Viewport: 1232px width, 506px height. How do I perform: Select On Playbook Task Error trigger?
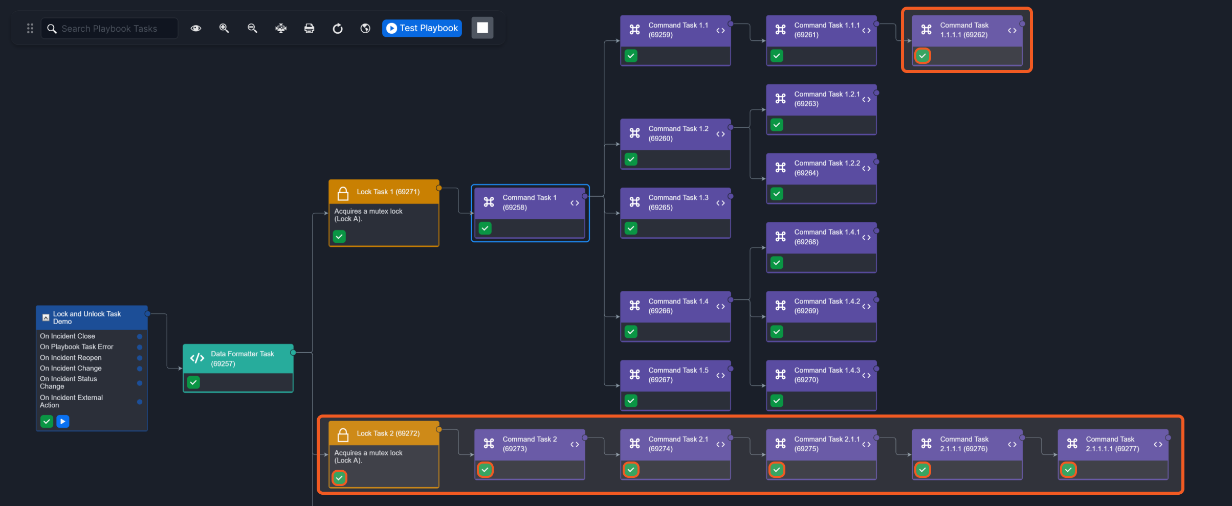click(77, 347)
